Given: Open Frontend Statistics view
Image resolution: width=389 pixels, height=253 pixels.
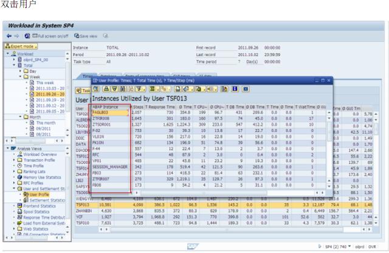Looking at the screenshot, I should (x=40, y=206).
